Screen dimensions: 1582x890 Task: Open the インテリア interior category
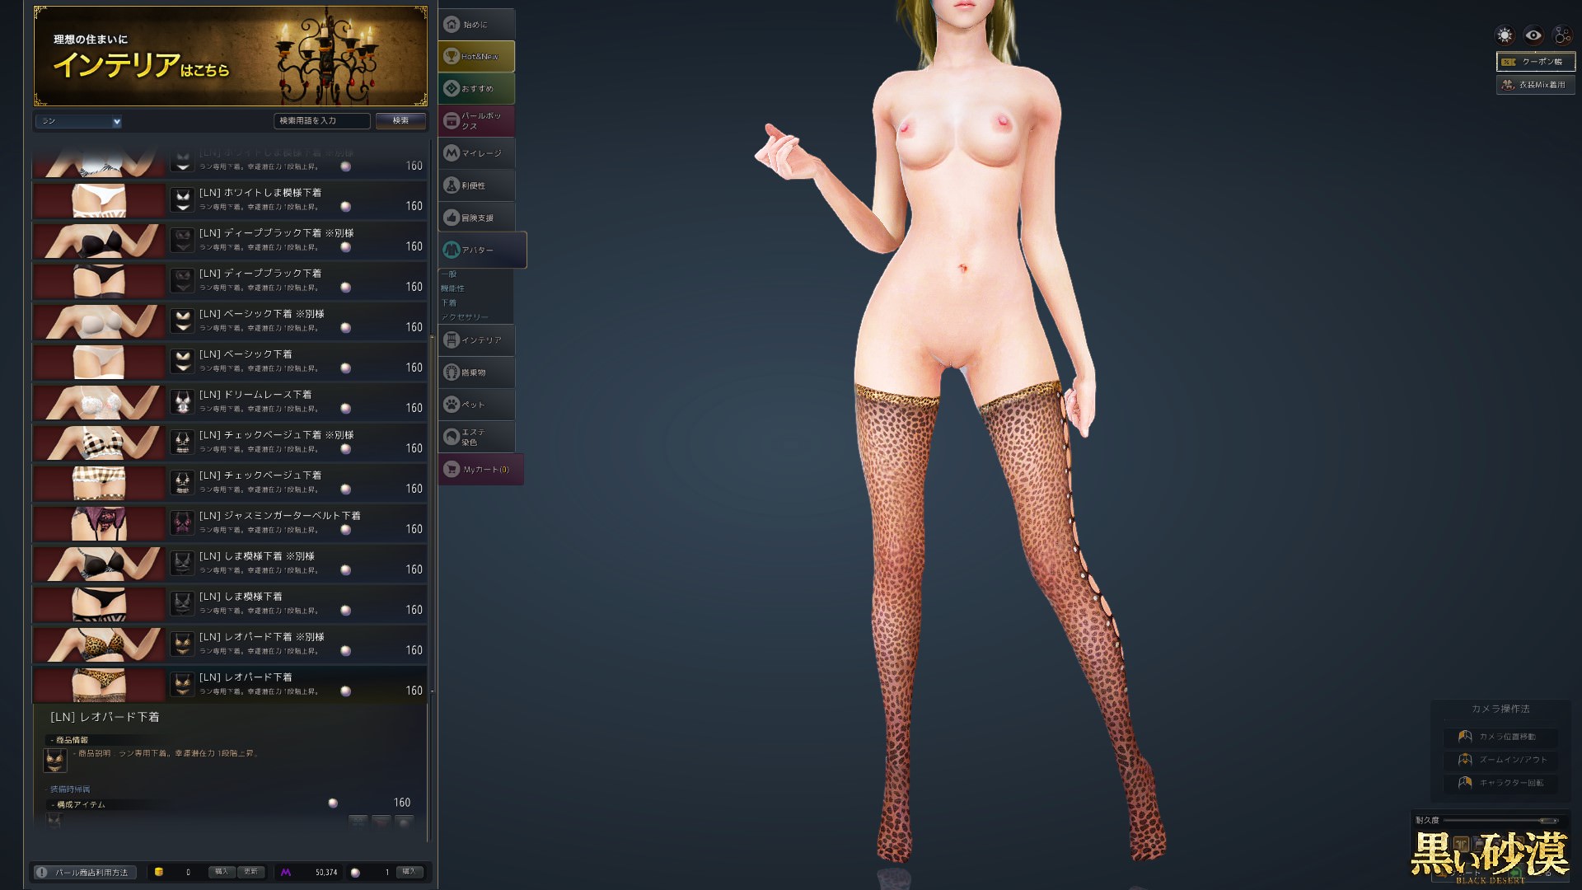(476, 340)
